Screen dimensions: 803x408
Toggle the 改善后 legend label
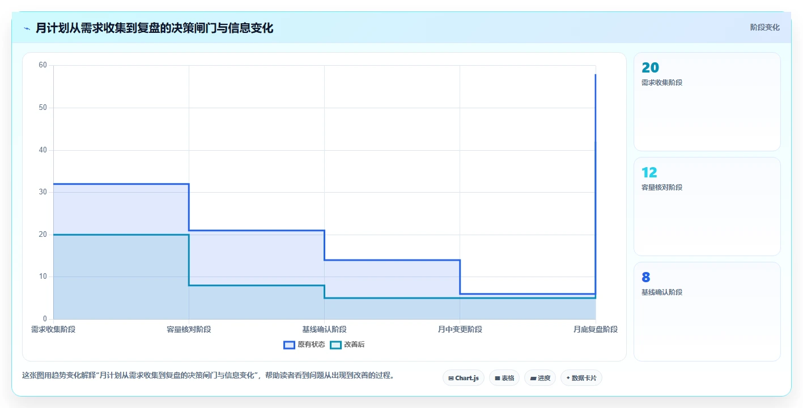(354, 345)
